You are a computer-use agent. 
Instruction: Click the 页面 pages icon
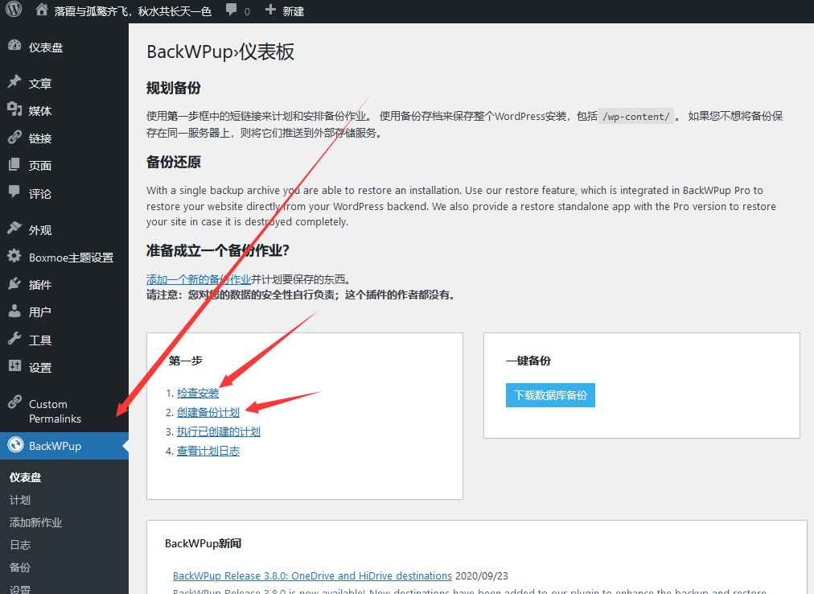[14, 164]
